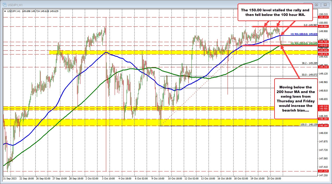Viewport: 332px width, 184px height.
Task: Expand the data window arrow beside USDJPY,H1
Action: 4,11
